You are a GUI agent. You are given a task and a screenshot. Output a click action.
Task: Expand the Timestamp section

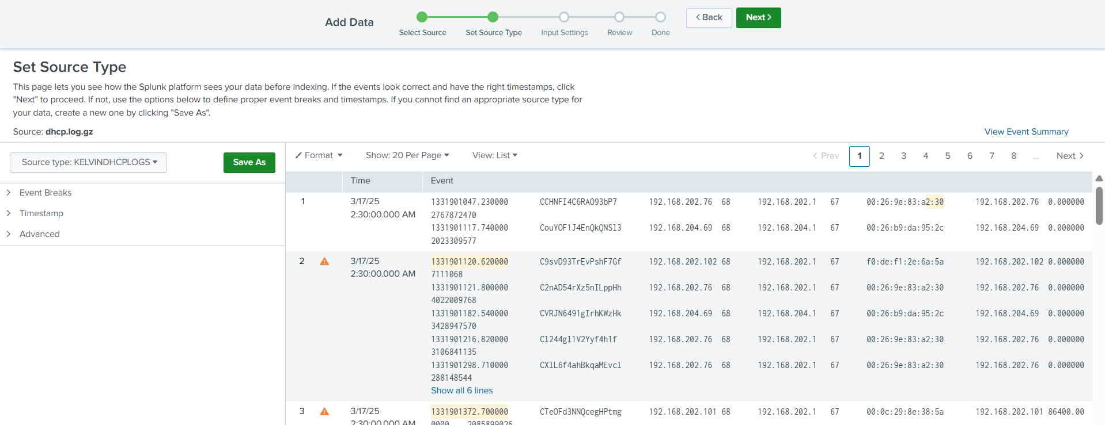[41, 213]
